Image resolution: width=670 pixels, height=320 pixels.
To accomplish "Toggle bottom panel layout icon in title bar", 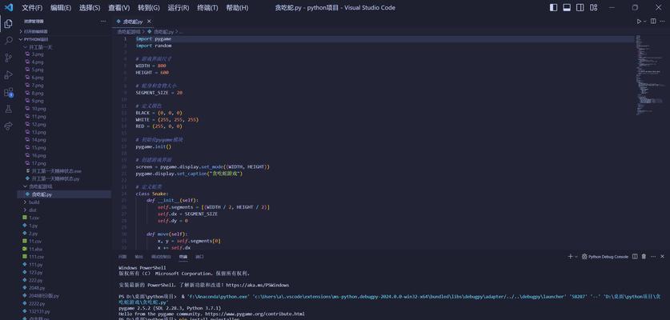I will point(567,8).
